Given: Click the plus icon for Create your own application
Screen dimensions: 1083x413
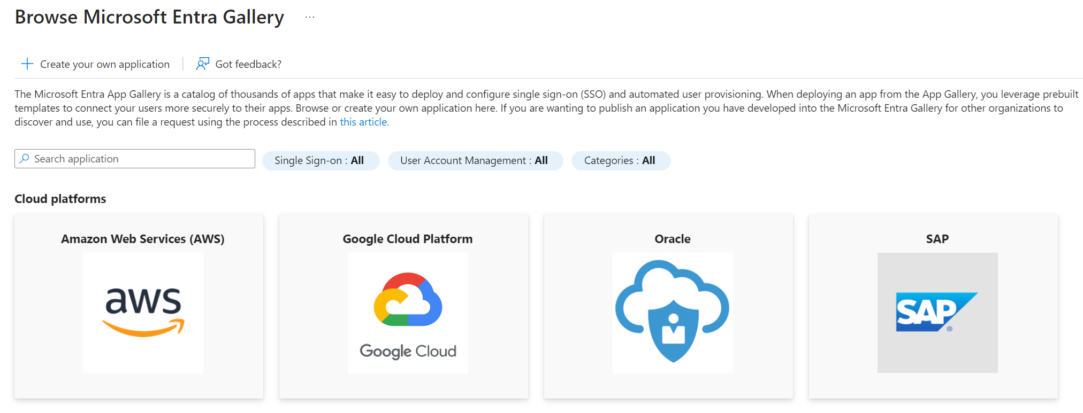Looking at the screenshot, I should pos(27,64).
